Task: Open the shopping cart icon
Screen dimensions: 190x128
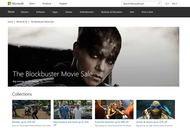Action: tap(167, 3)
